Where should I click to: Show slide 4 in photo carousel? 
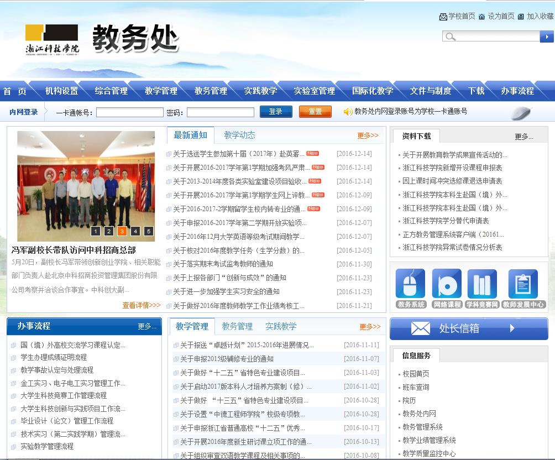135,231
